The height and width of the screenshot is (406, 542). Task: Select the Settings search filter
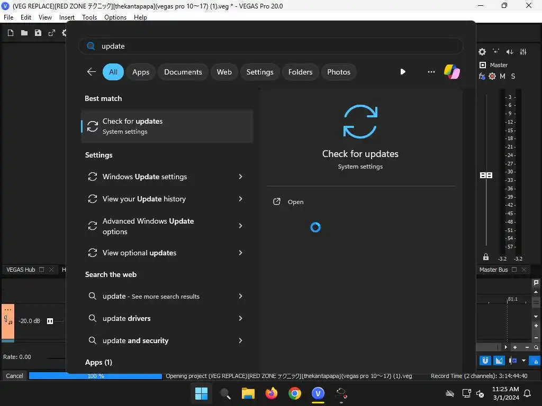coord(259,72)
